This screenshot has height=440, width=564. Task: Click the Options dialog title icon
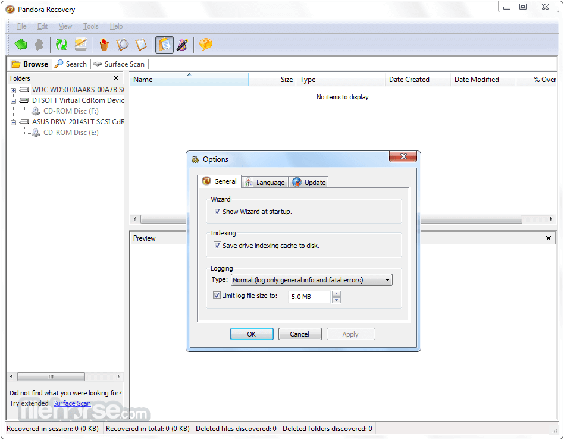click(x=195, y=159)
